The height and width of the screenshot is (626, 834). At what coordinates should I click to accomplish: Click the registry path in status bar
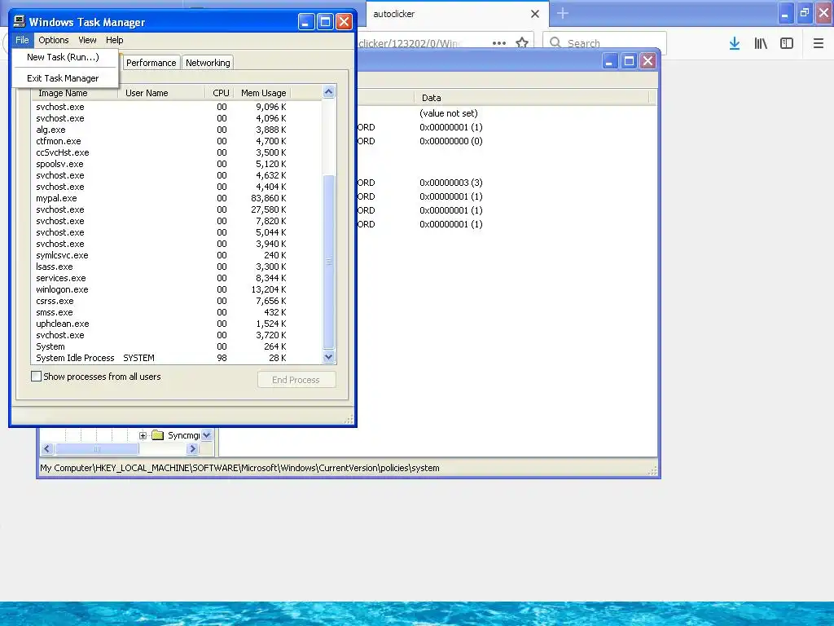pyautogui.click(x=240, y=468)
